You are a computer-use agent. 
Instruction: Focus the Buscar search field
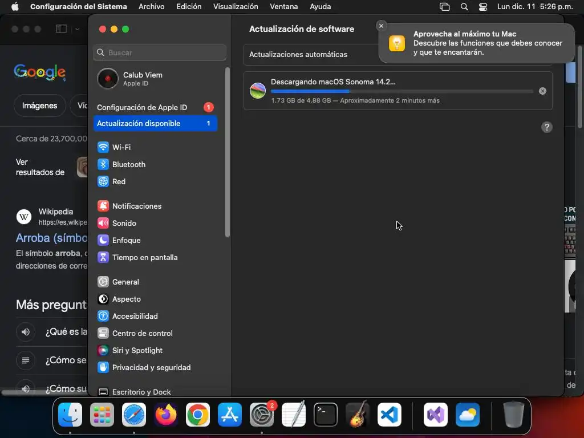pos(160,52)
